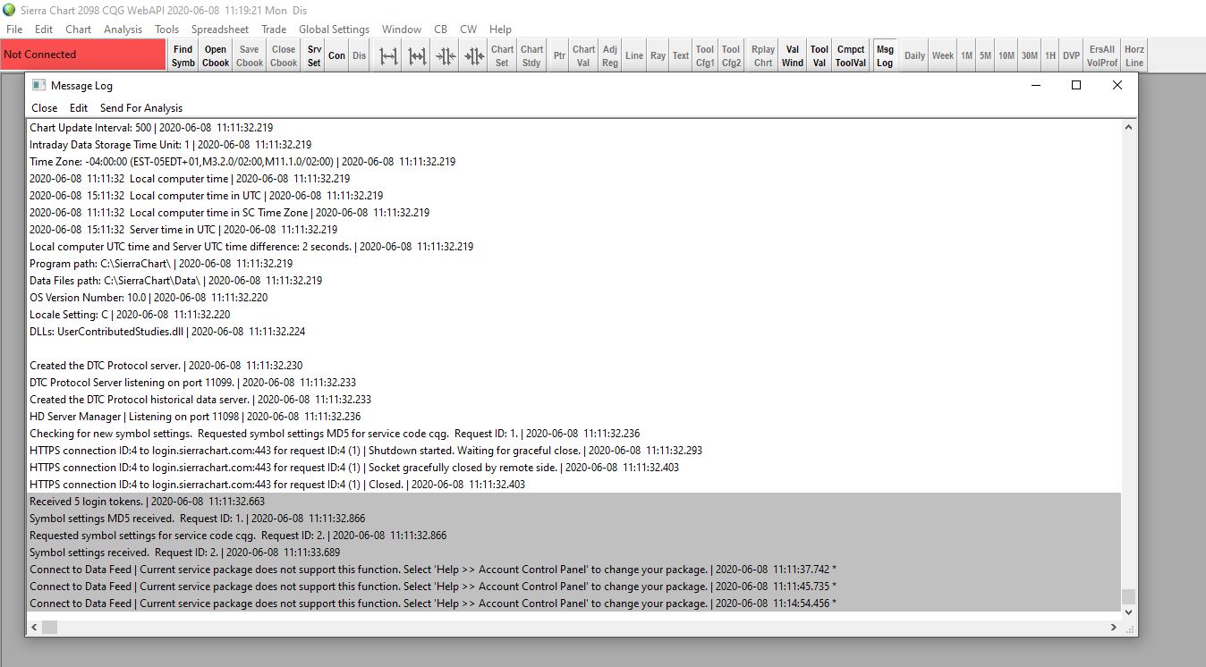1206x667 pixels.
Task: Click Message Log horizontal scrollbar right arrow
Action: pos(1114,629)
